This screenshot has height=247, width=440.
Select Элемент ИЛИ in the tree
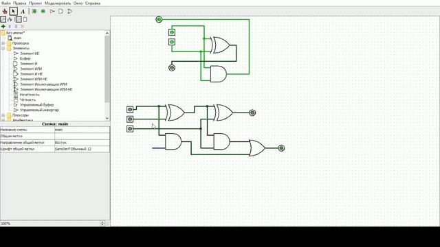click(x=31, y=69)
